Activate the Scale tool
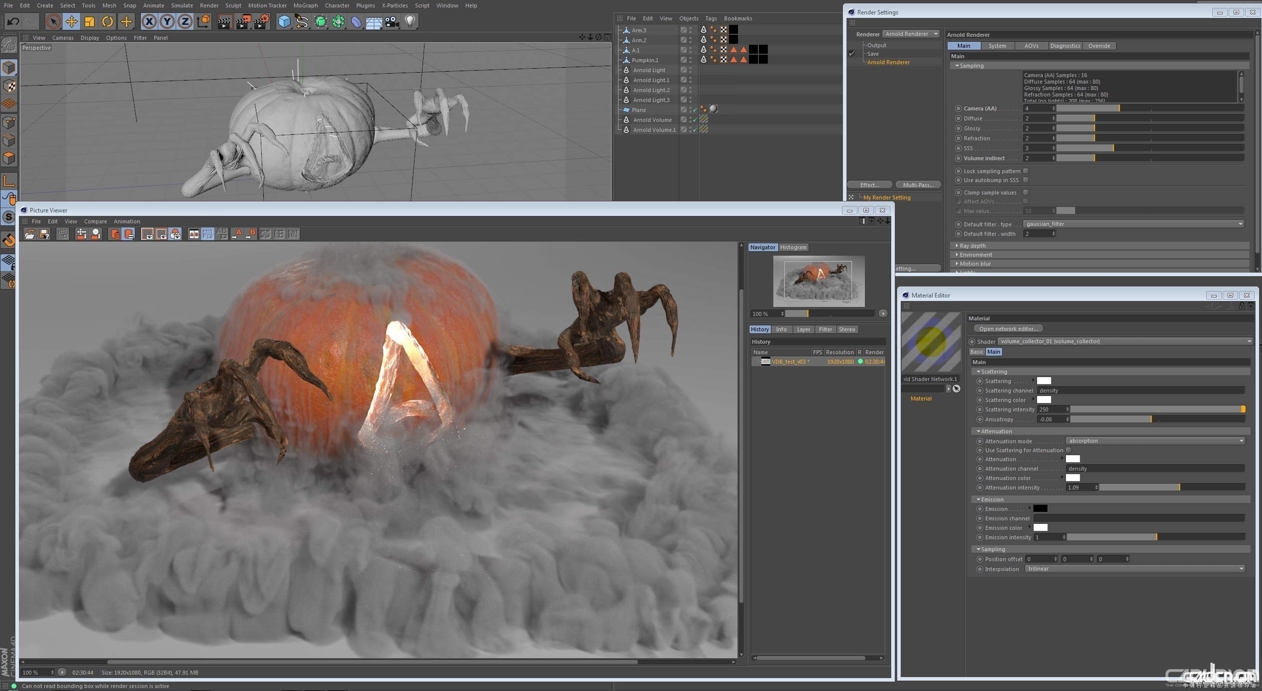 (x=90, y=21)
